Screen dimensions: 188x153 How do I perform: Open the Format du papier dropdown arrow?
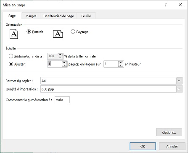pos(179,81)
